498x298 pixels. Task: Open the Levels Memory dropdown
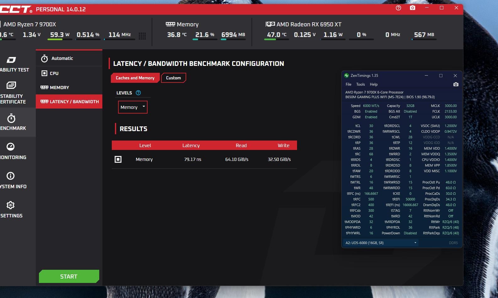pyautogui.click(x=133, y=107)
